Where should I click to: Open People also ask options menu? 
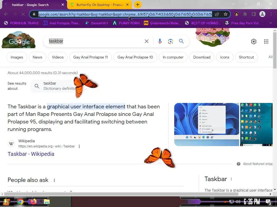pos(54,180)
